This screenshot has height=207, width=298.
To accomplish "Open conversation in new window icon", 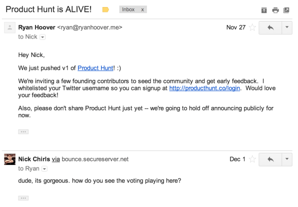I will click(286, 10).
